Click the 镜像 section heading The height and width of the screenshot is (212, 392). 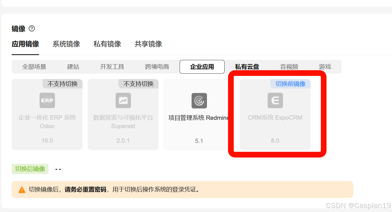pyautogui.click(x=19, y=29)
